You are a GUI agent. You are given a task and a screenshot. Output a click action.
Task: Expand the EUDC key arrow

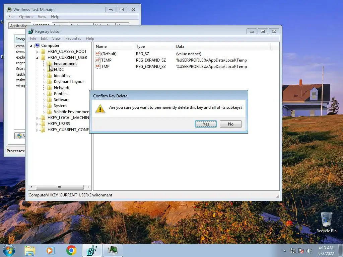(x=44, y=70)
